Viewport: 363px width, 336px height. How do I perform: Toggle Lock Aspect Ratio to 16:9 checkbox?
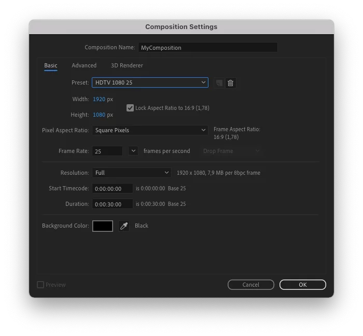pyautogui.click(x=130, y=108)
